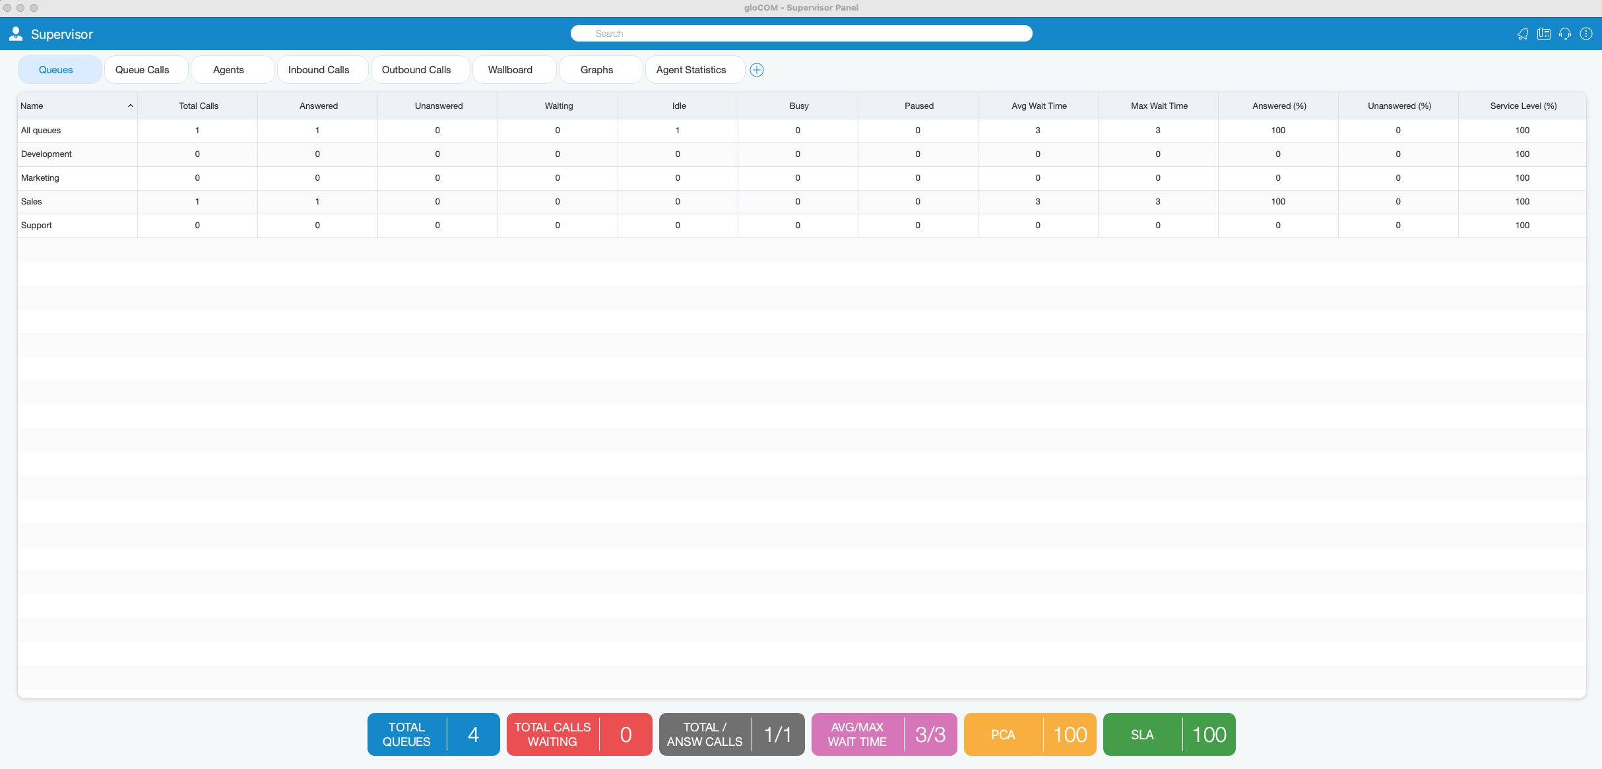Click the add tab plus icon
Image resolution: width=1602 pixels, height=769 pixels.
(x=756, y=69)
